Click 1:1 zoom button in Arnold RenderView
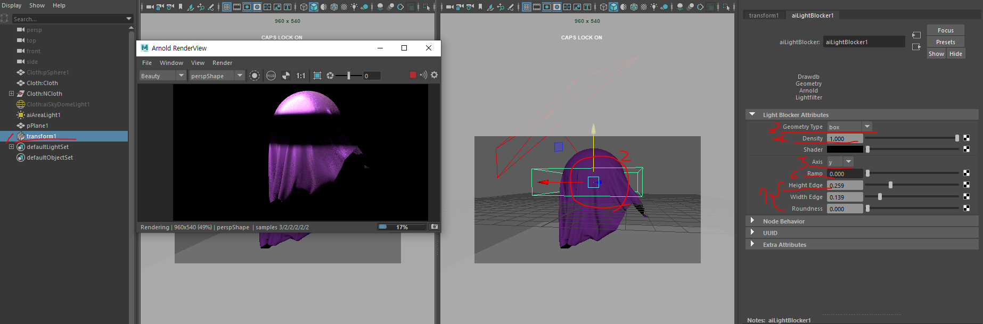 [x=301, y=76]
